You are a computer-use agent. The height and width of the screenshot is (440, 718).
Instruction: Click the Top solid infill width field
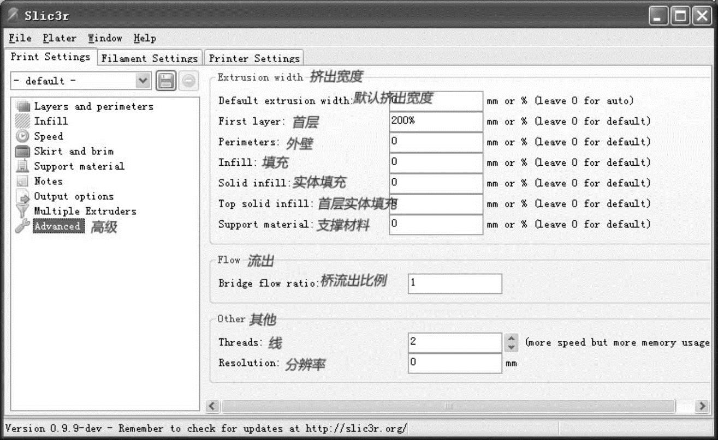(436, 204)
